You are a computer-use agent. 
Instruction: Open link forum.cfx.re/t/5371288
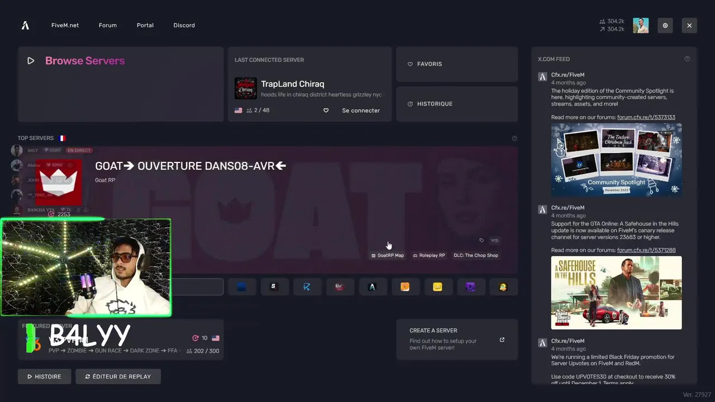646,250
